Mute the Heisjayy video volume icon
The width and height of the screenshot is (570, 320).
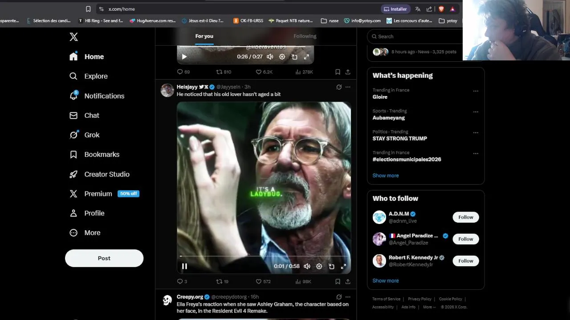click(307, 266)
